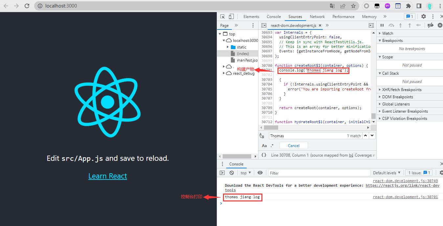Click the 1 Issue button in console
This screenshot has height=226, width=443.
tap(419, 173)
